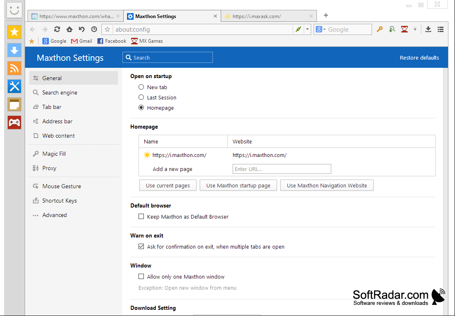Focus the Maxthon Settings search field

[168, 58]
